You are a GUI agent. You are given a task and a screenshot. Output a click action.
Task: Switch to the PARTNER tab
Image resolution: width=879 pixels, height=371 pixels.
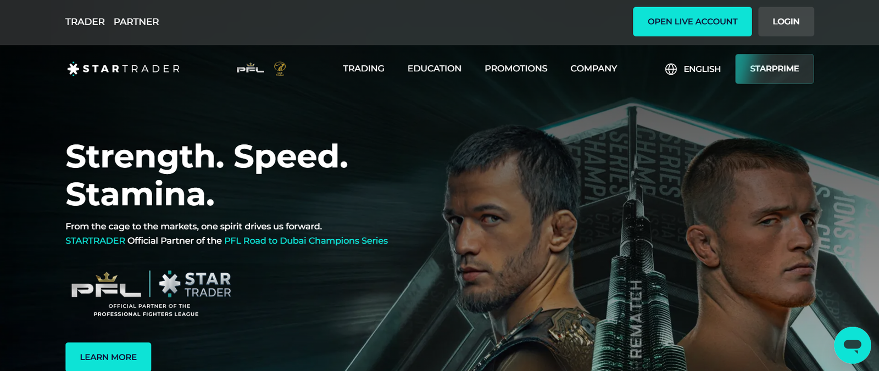pos(136,22)
